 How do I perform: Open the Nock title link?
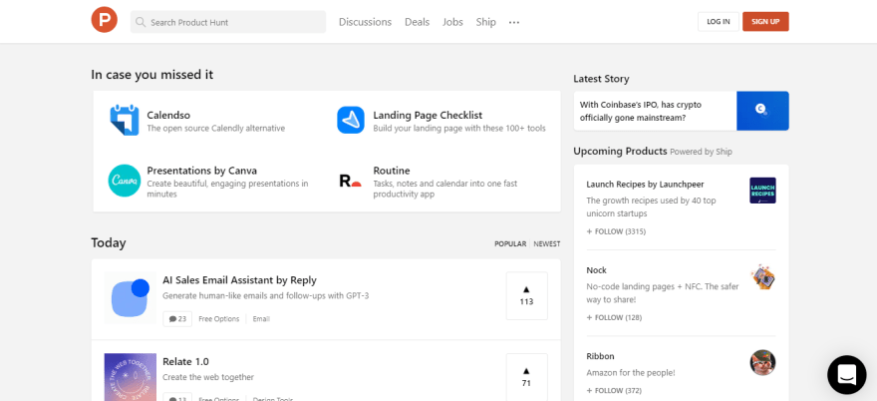[596, 270]
